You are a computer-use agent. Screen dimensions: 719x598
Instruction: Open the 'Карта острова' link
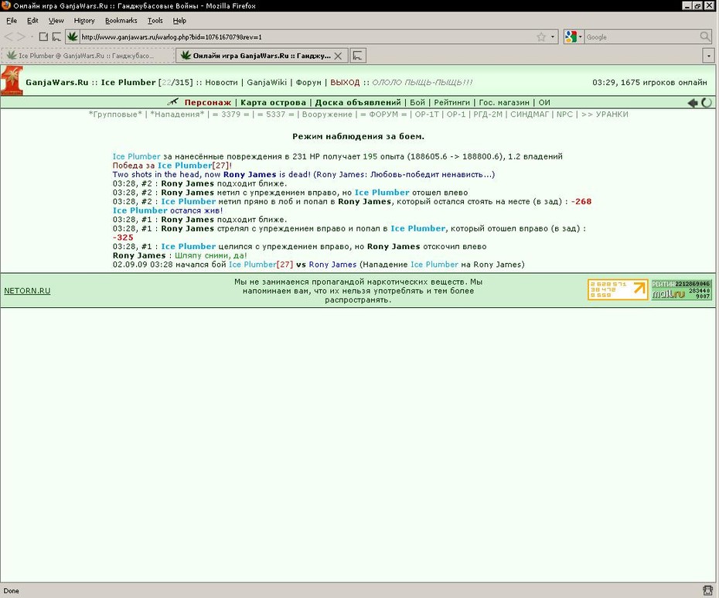point(273,102)
